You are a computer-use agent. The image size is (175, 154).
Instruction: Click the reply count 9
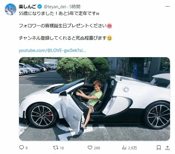(26, 148)
